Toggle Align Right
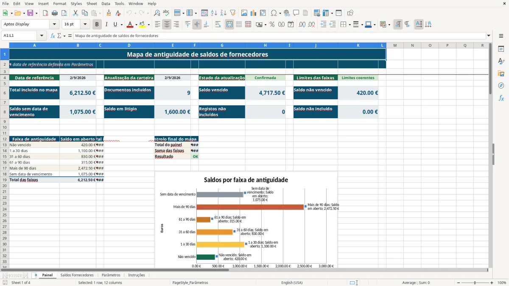 [176, 25]
